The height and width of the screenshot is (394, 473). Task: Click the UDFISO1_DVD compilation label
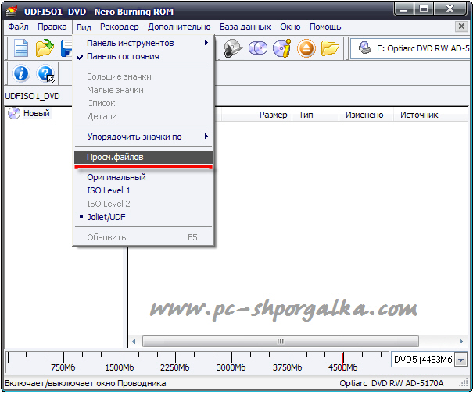[x=32, y=96]
